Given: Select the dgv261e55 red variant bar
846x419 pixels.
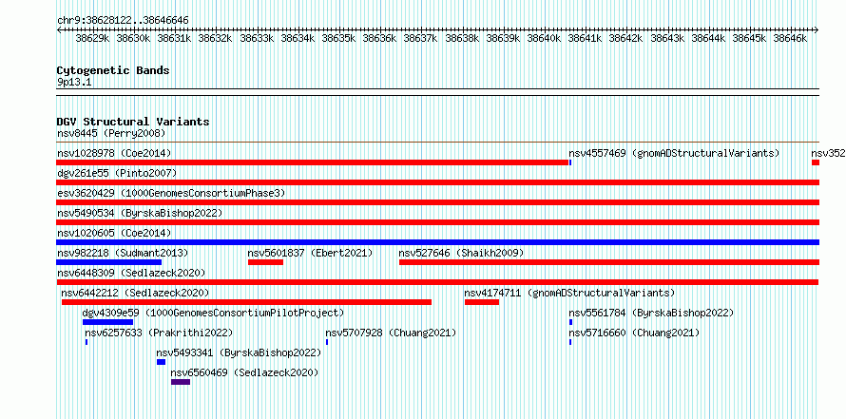Looking at the screenshot, I should coord(437,182).
